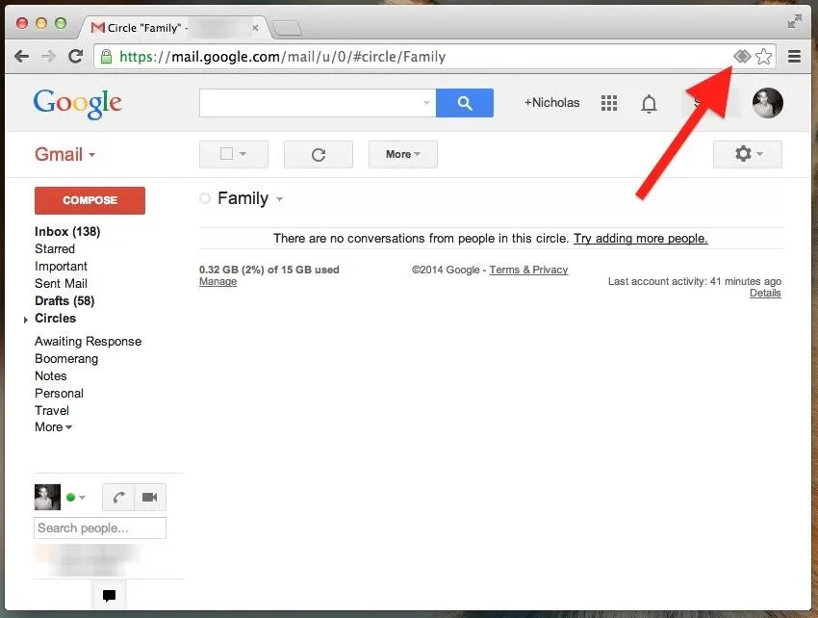Expand More labels in the sidebar
Screen dimensions: 818x618
coord(53,427)
